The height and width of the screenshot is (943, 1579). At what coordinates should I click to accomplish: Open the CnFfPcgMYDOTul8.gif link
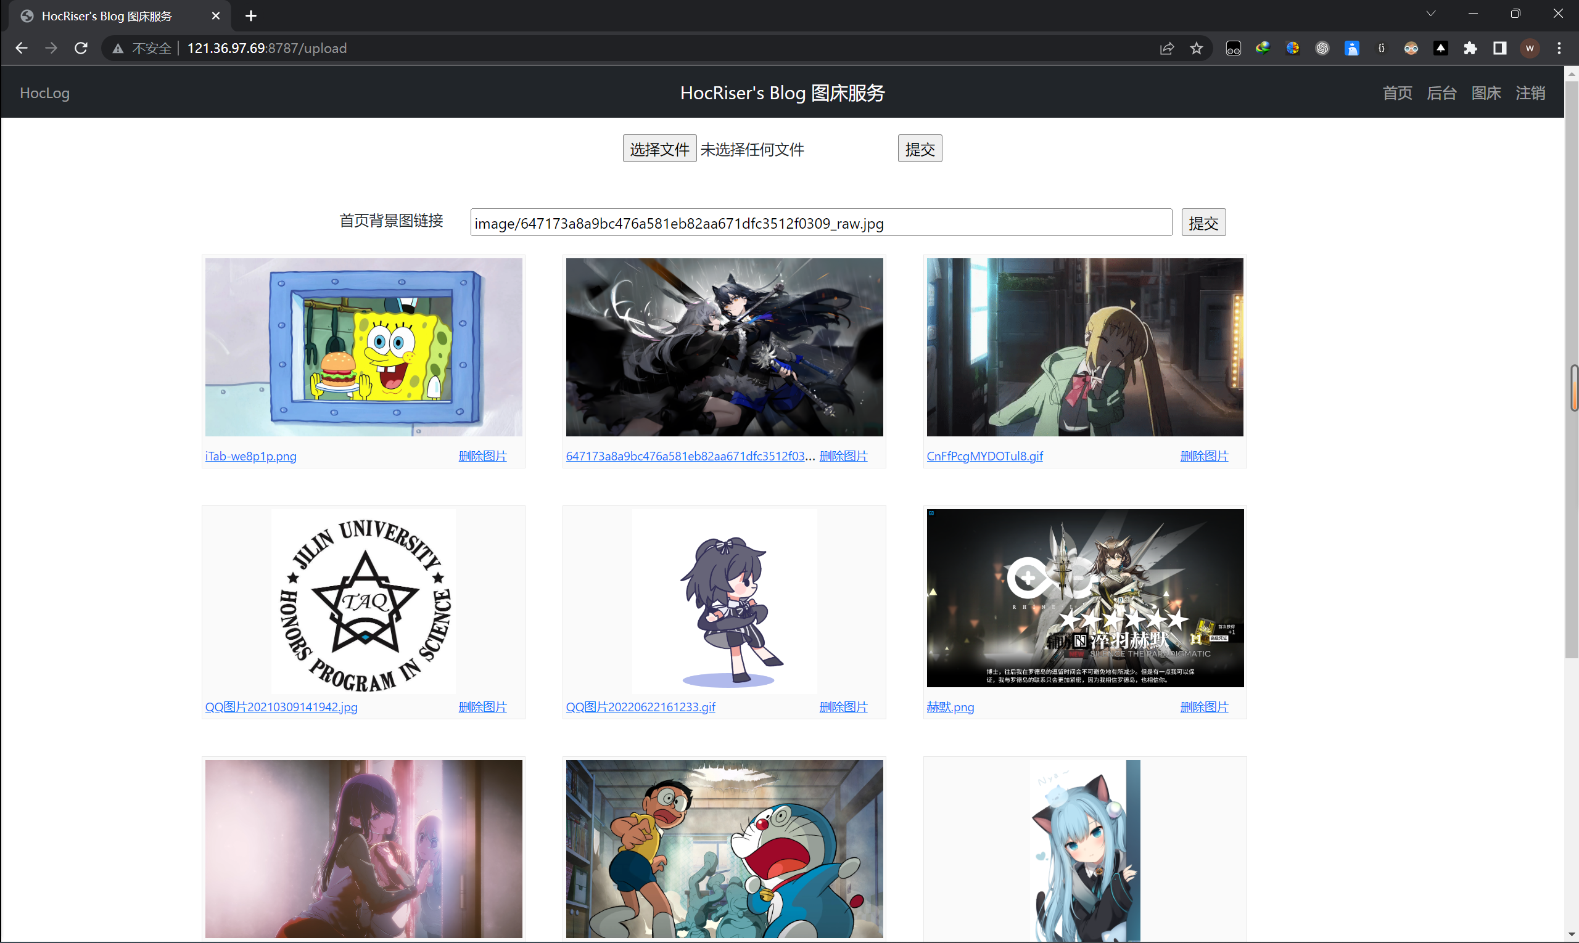tap(984, 456)
